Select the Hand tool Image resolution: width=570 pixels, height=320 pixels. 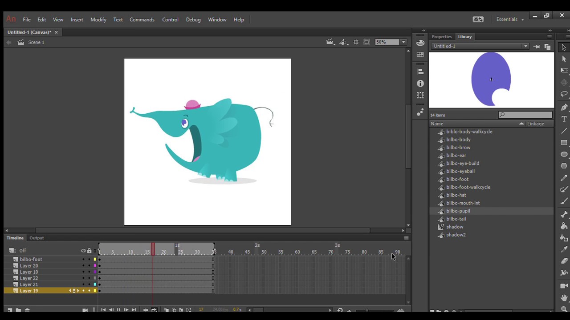click(x=564, y=298)
